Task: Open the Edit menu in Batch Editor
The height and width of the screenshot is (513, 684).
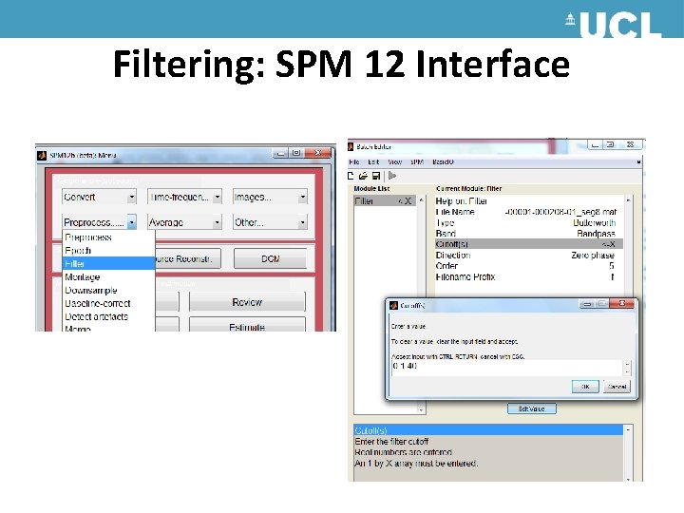Action: click(x=373, y=161)
